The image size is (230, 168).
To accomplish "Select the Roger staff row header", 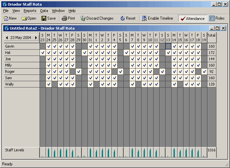I will coord(22,72).
